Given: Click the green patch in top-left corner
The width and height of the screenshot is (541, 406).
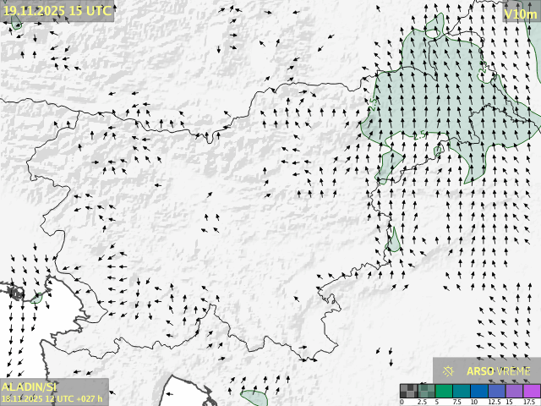Looking at the screenshot, I should tap(16, 25).
